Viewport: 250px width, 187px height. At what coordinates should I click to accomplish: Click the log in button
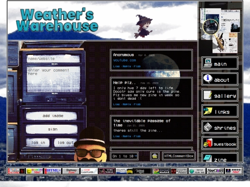(x=38, y=143)
